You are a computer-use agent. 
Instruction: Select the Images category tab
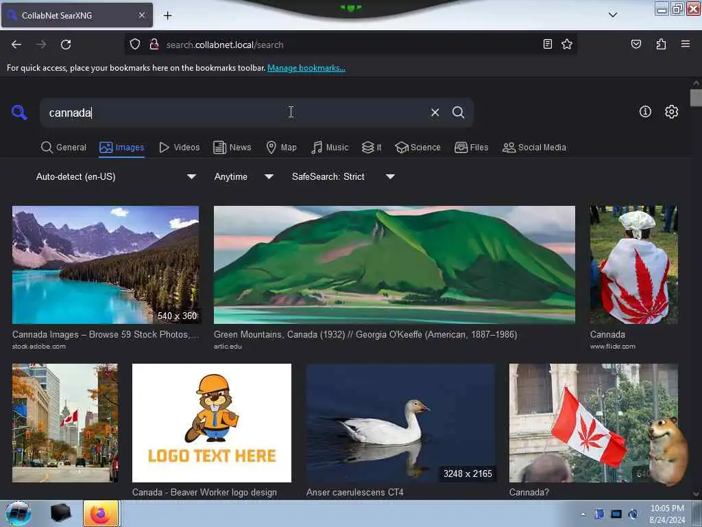tap(122, 147)
